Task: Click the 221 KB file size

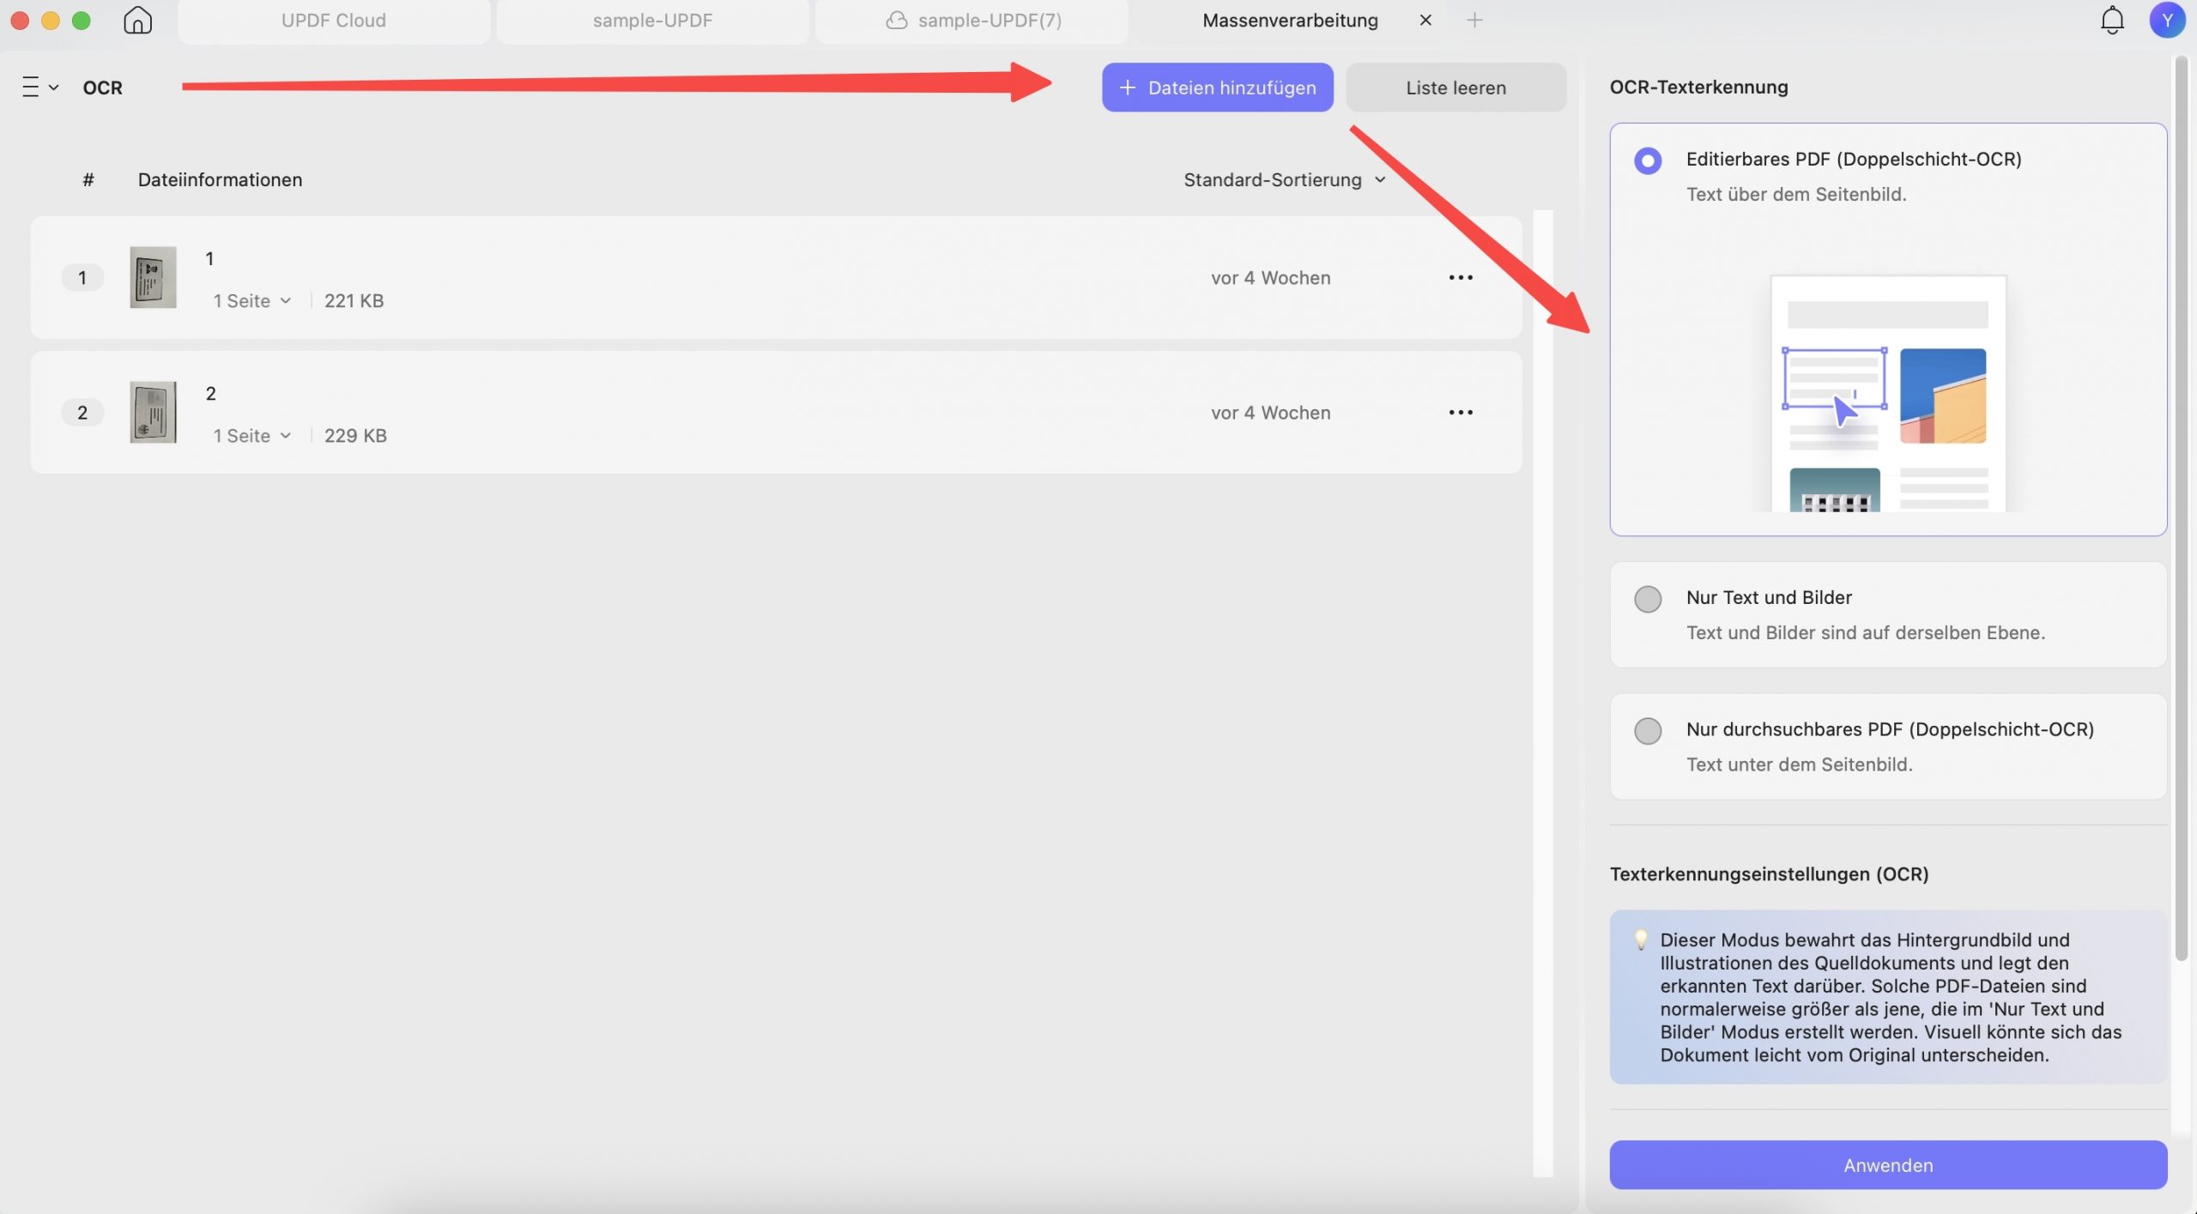Action: pyautogui.click(x=354, y=300)
